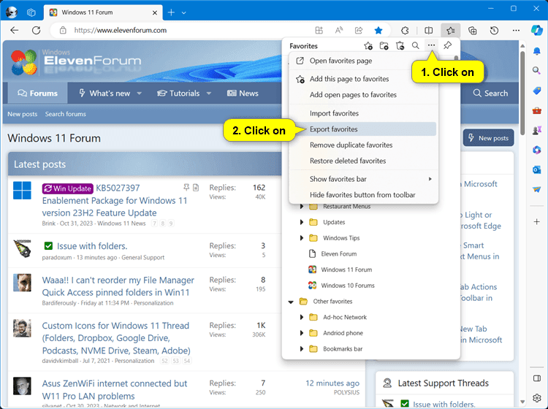Click the star favorite icon in address bar

[x=378, y=31]
